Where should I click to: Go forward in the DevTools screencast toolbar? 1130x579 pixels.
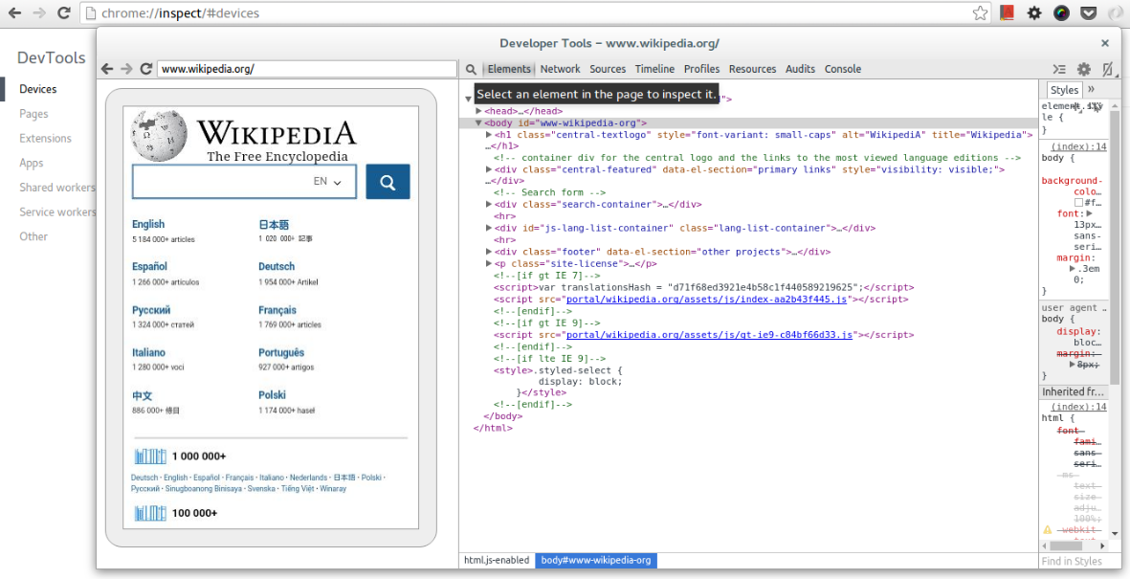click(x=127, y=69)
